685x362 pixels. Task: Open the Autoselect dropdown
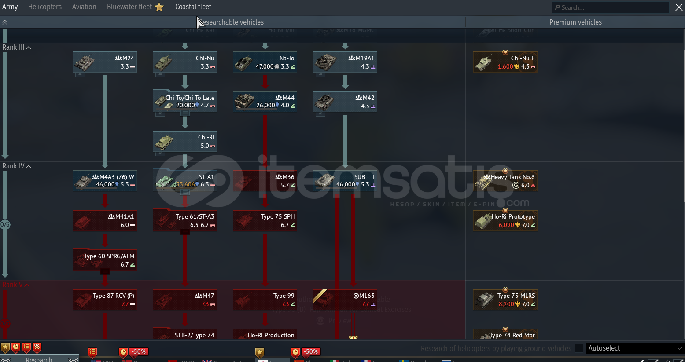634,348
